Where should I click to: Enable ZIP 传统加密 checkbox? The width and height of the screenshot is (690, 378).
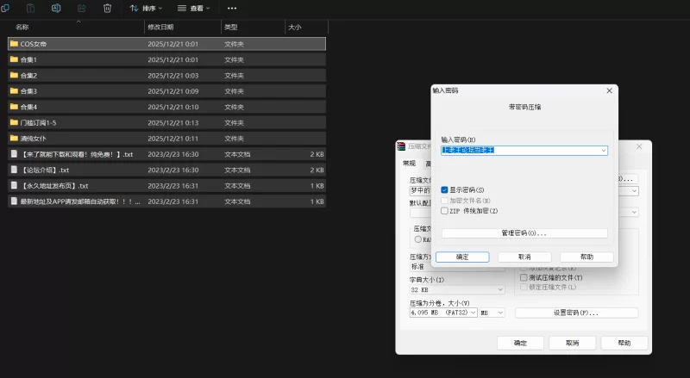(x=445, y=210)
